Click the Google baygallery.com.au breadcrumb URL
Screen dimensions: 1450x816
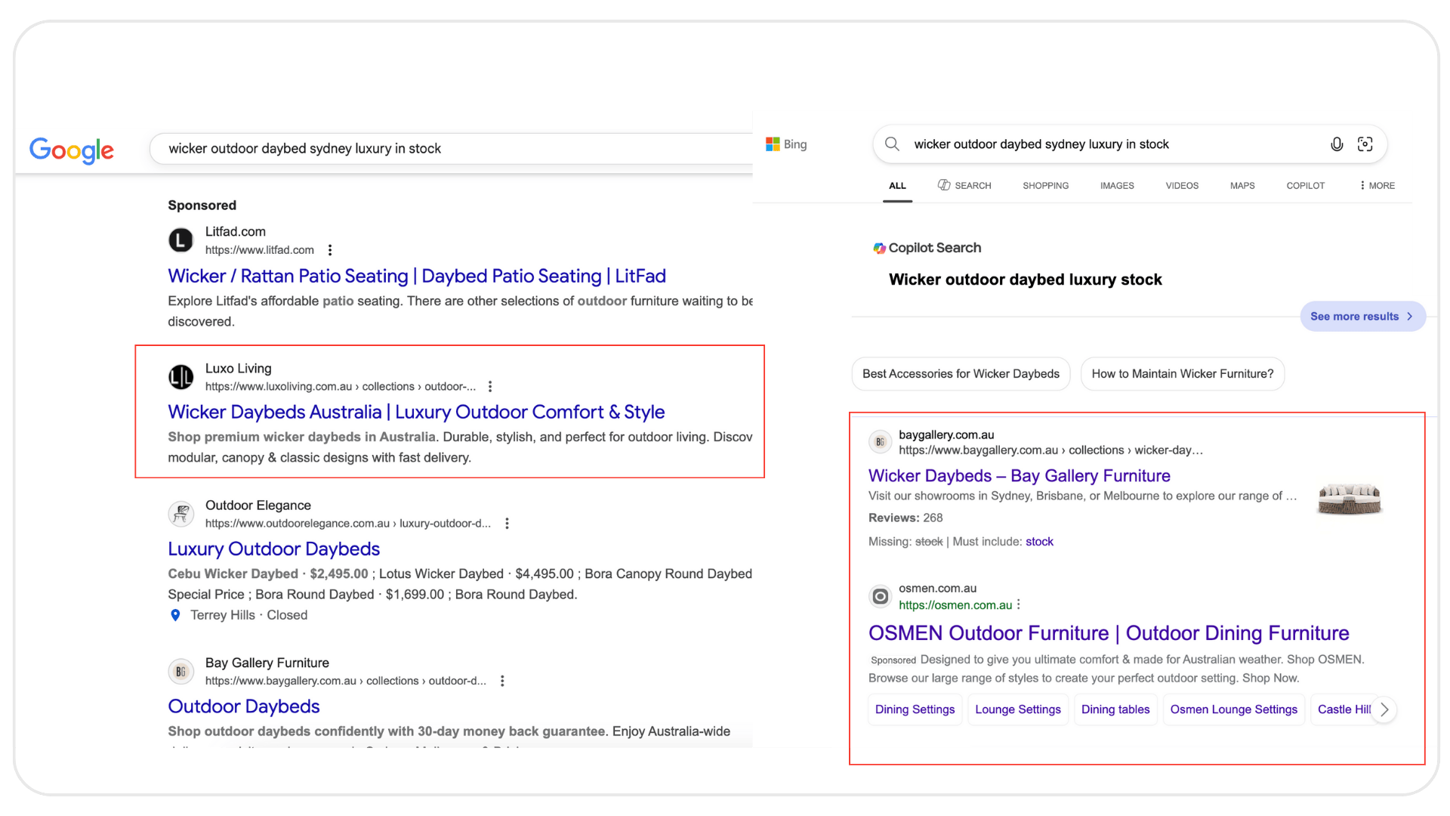pyautogui.click(x=346, y=681)
